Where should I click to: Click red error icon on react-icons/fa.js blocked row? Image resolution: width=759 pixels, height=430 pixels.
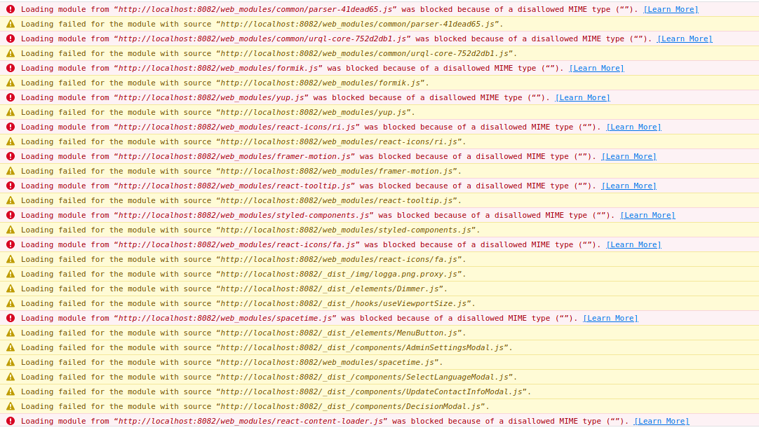[11, 245]
